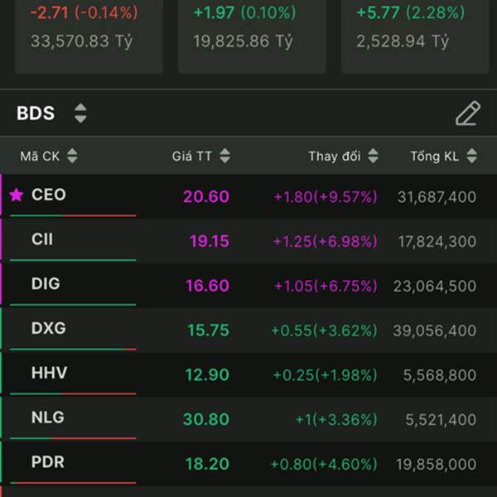This screenshot has height=497, width=497.
Task: Click the pencil edit watchlist icon
Action: tap(467, 113)
